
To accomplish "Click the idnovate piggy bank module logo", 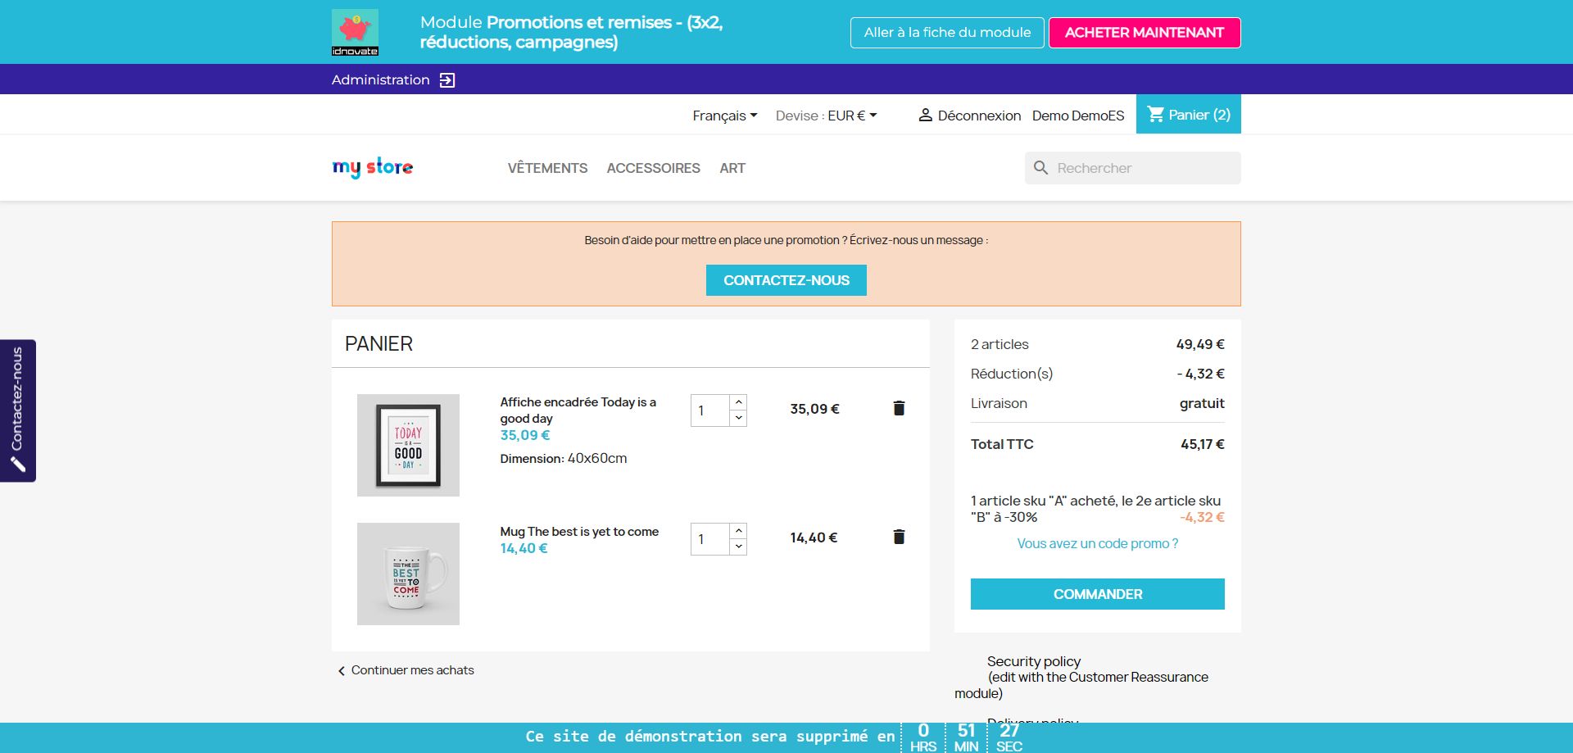I will 355,32.
